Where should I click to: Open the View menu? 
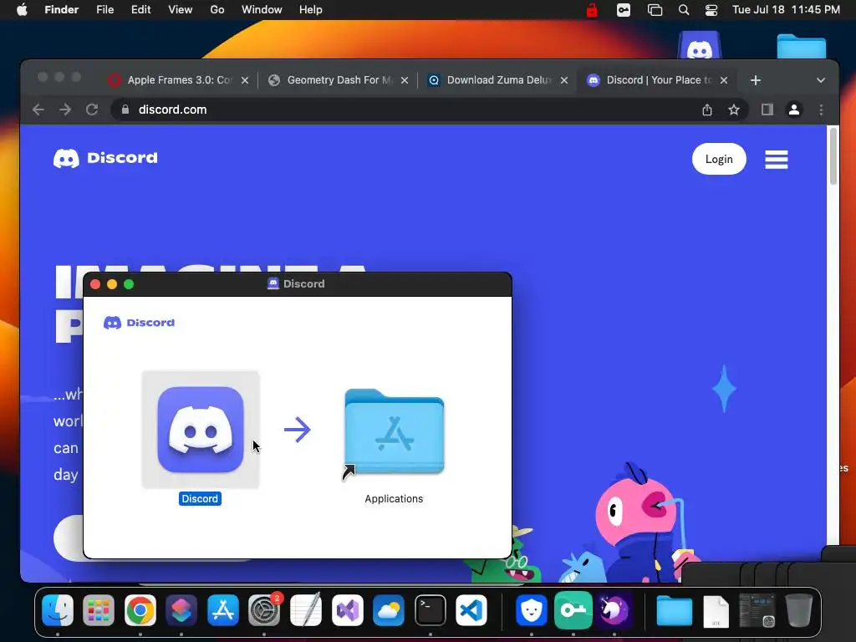(x=181, y=10)
